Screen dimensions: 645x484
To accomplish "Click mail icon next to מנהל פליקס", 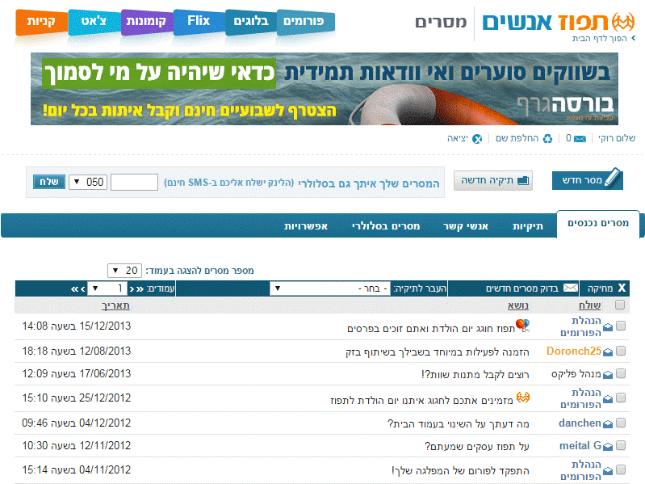I will coord(608,375).
